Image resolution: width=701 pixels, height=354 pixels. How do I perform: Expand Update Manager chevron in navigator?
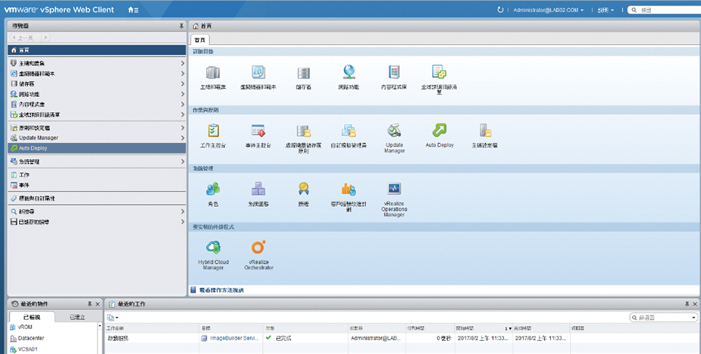click(182, 137)
